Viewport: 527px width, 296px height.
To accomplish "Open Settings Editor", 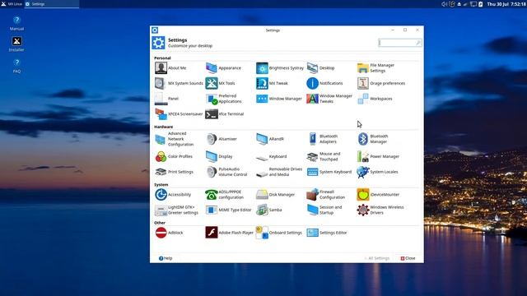I will [327, 233].
